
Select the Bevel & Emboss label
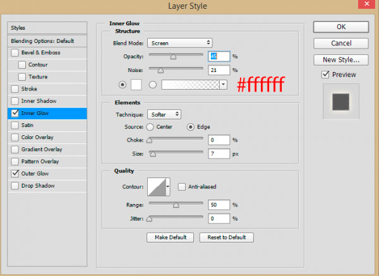pyautogui.click(x=40, y=52)
